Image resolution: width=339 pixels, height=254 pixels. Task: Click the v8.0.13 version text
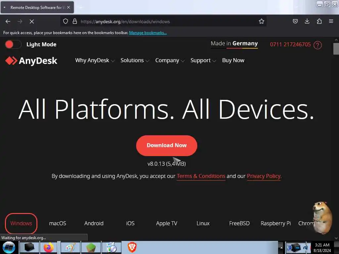[x=167, y=164]
